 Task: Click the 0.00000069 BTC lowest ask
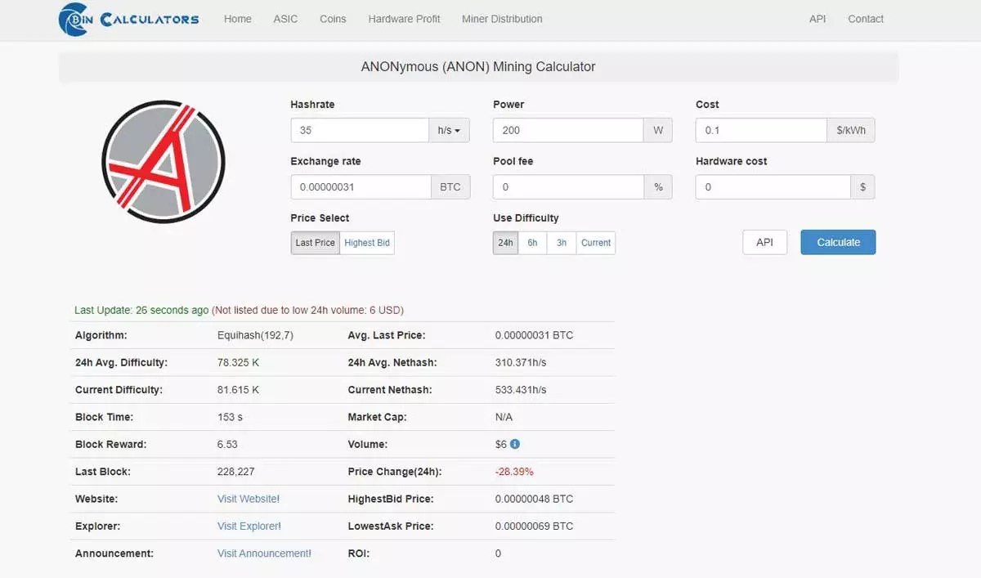[x=535, y=526]
